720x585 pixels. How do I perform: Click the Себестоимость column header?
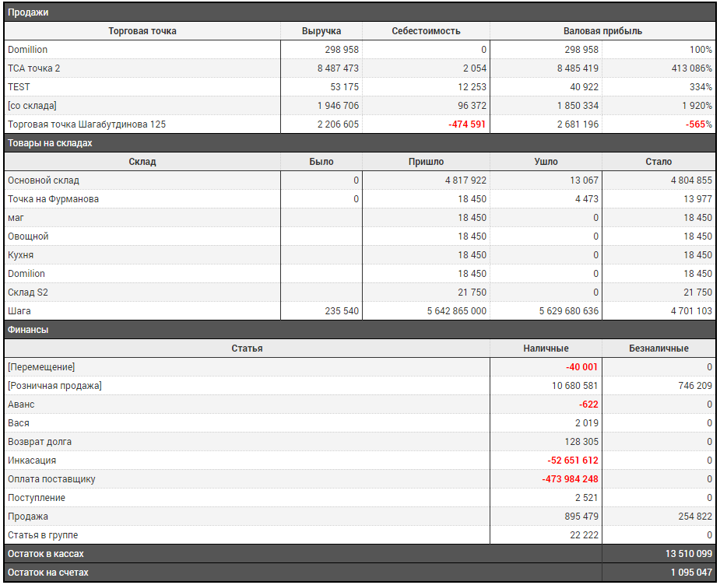point(426,31)
